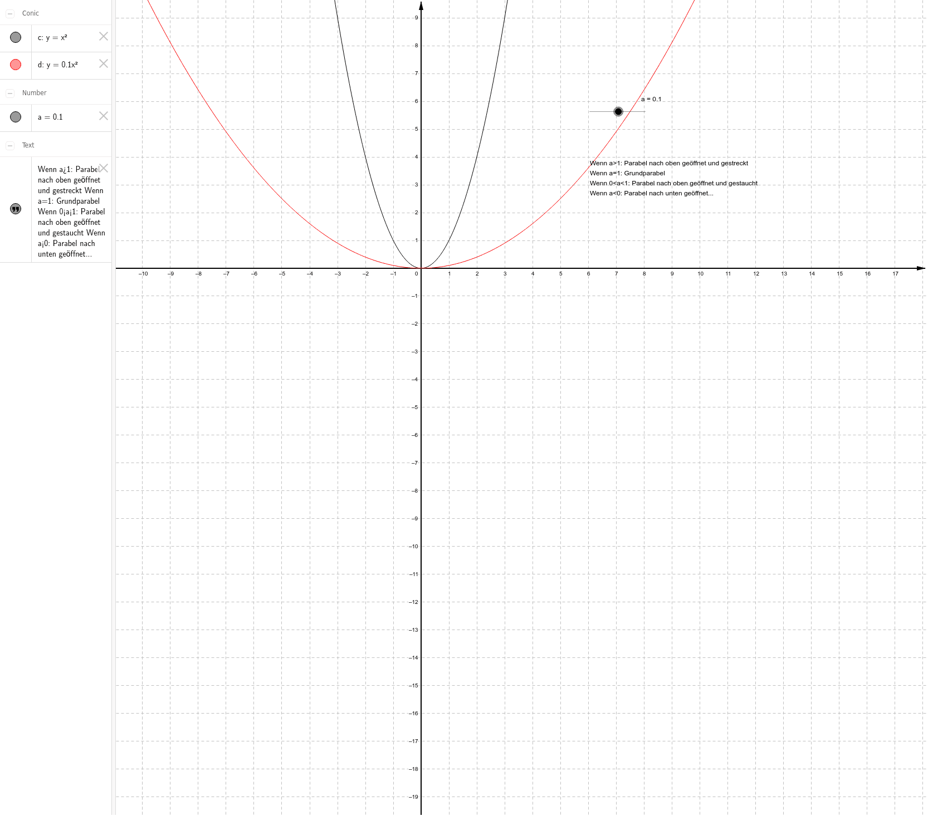Collapse the Conic group
The image size is (928, 816).
[x=10, y=13]
